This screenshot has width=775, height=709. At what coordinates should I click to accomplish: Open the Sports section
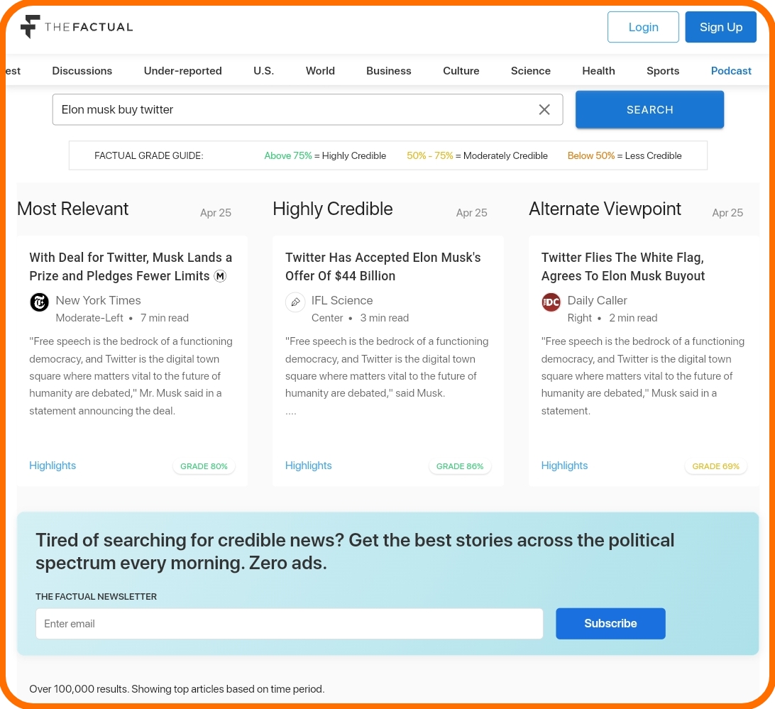(663, 71)
